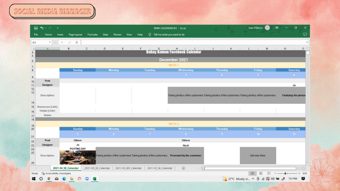Click the customer photo thumbnail in Week 2 Sunday
The width and height of the screenshot is (340, 191).
coord(78,157)
